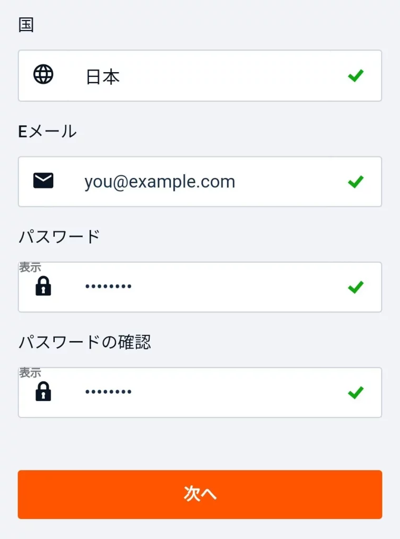Click the green checkmark beside 日本

tap(356, 76)
